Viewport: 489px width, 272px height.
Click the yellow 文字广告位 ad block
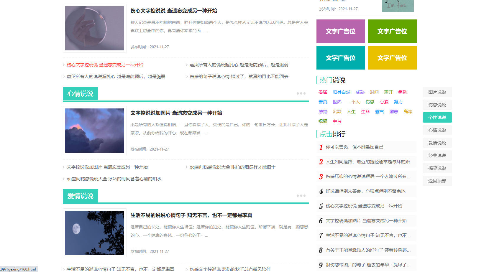coord(392,58)
